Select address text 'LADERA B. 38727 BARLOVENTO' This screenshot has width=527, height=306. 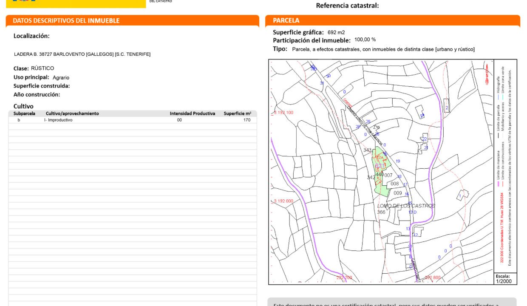pyautogui.click(x=49, y=54)
